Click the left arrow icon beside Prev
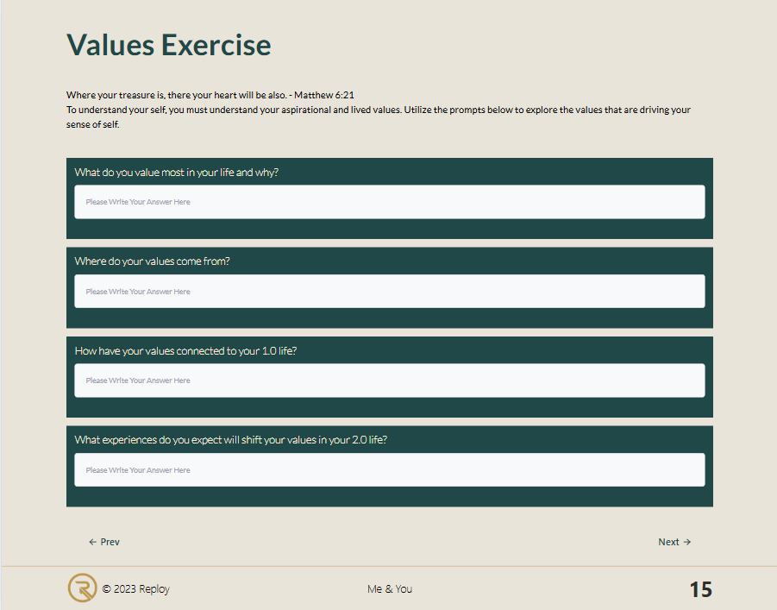Screen dimensions: 777x610 (x=92, y=542)
